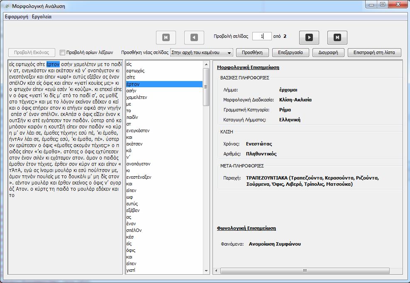Select word παιδίν in the word list

tap(132, 117)
